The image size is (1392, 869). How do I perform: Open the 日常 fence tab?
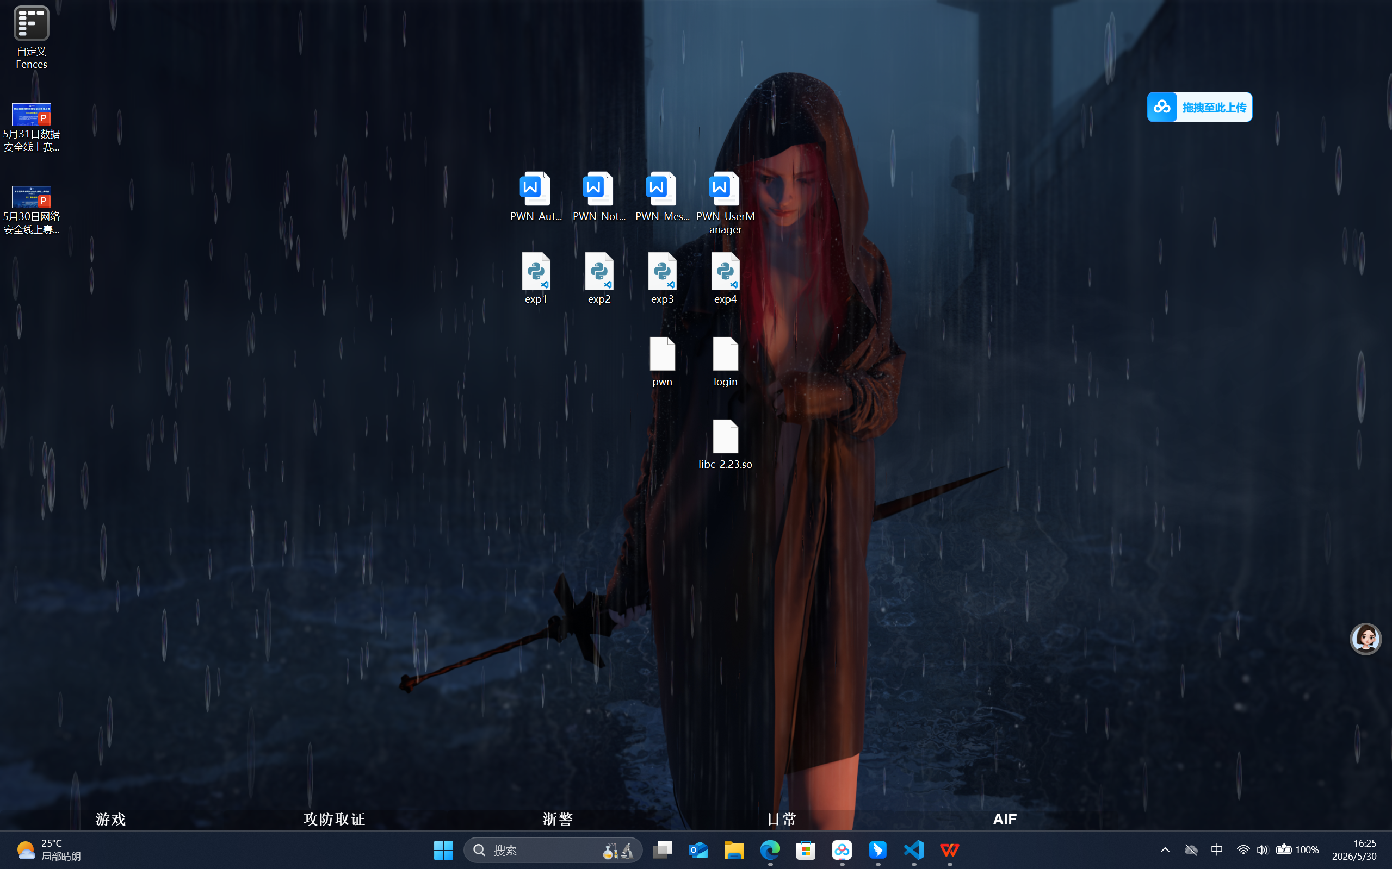click(781, 819)
